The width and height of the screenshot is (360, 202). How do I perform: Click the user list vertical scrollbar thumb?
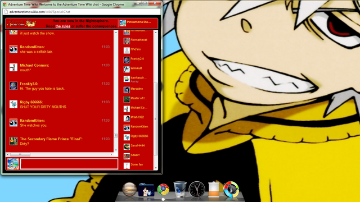(156, 119)
